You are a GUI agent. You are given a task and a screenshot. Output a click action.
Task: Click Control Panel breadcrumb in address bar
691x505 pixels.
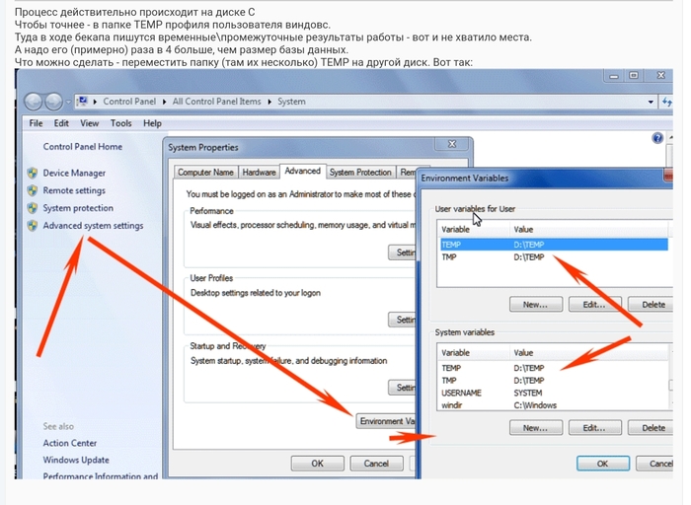point(129,102)
